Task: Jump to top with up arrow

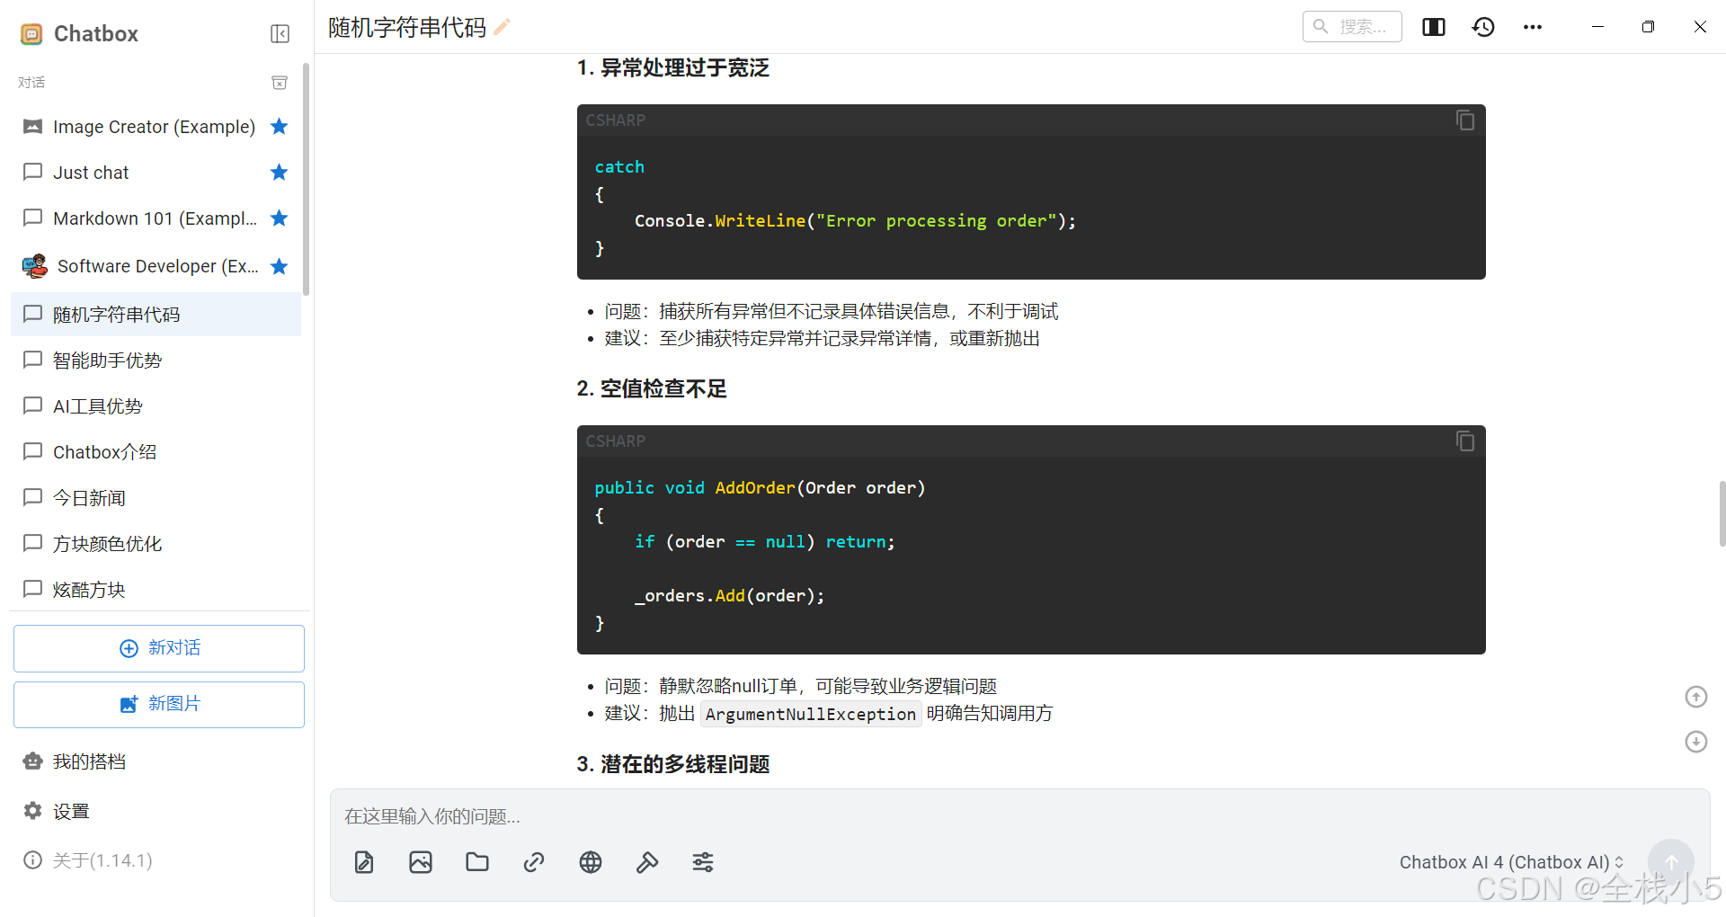Action: point(1695,697)
